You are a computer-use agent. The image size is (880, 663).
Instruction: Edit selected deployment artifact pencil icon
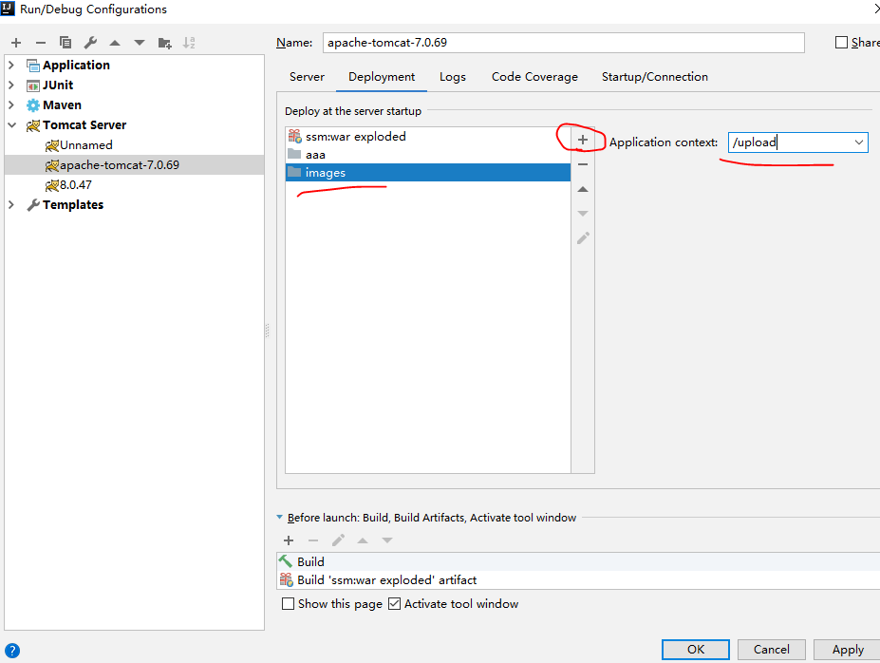coord(583,238)
